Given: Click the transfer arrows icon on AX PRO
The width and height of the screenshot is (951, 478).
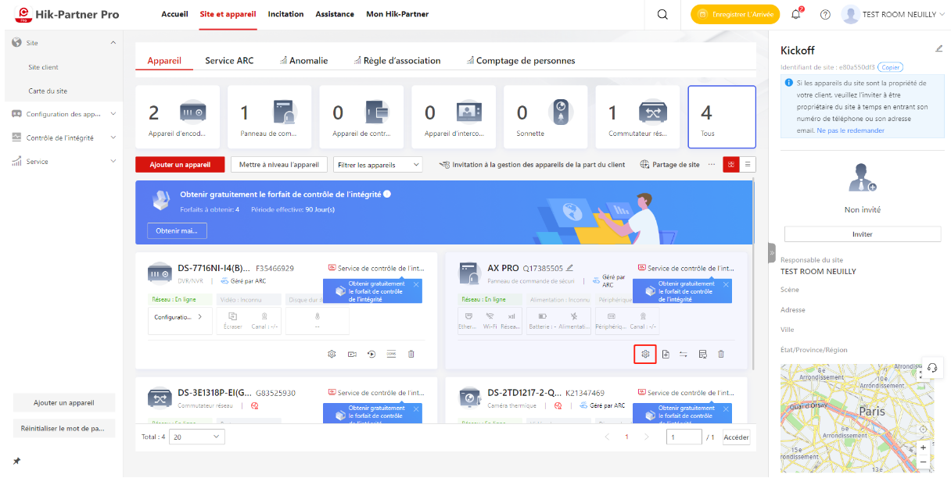Looking at the screenshot, I should [684, 354].
